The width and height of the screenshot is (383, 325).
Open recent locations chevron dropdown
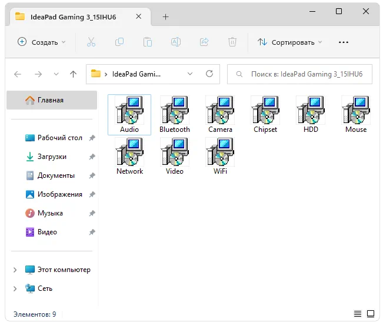point(56,74)
